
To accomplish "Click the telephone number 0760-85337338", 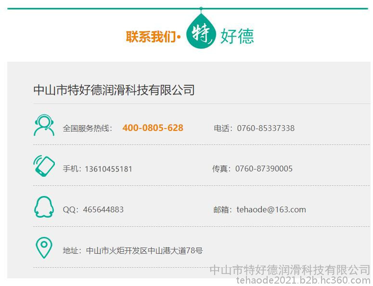I will 266,128.
